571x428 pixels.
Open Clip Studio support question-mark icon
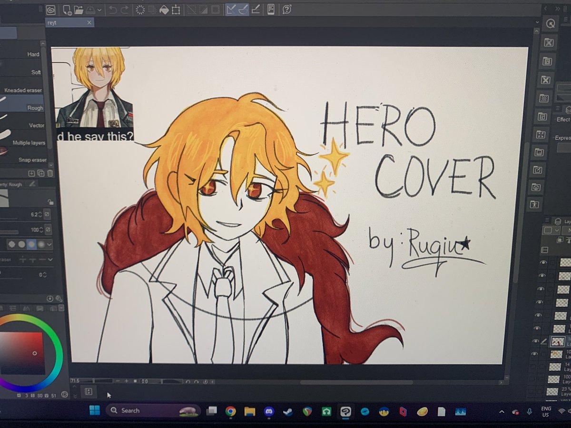pos(287,9)
